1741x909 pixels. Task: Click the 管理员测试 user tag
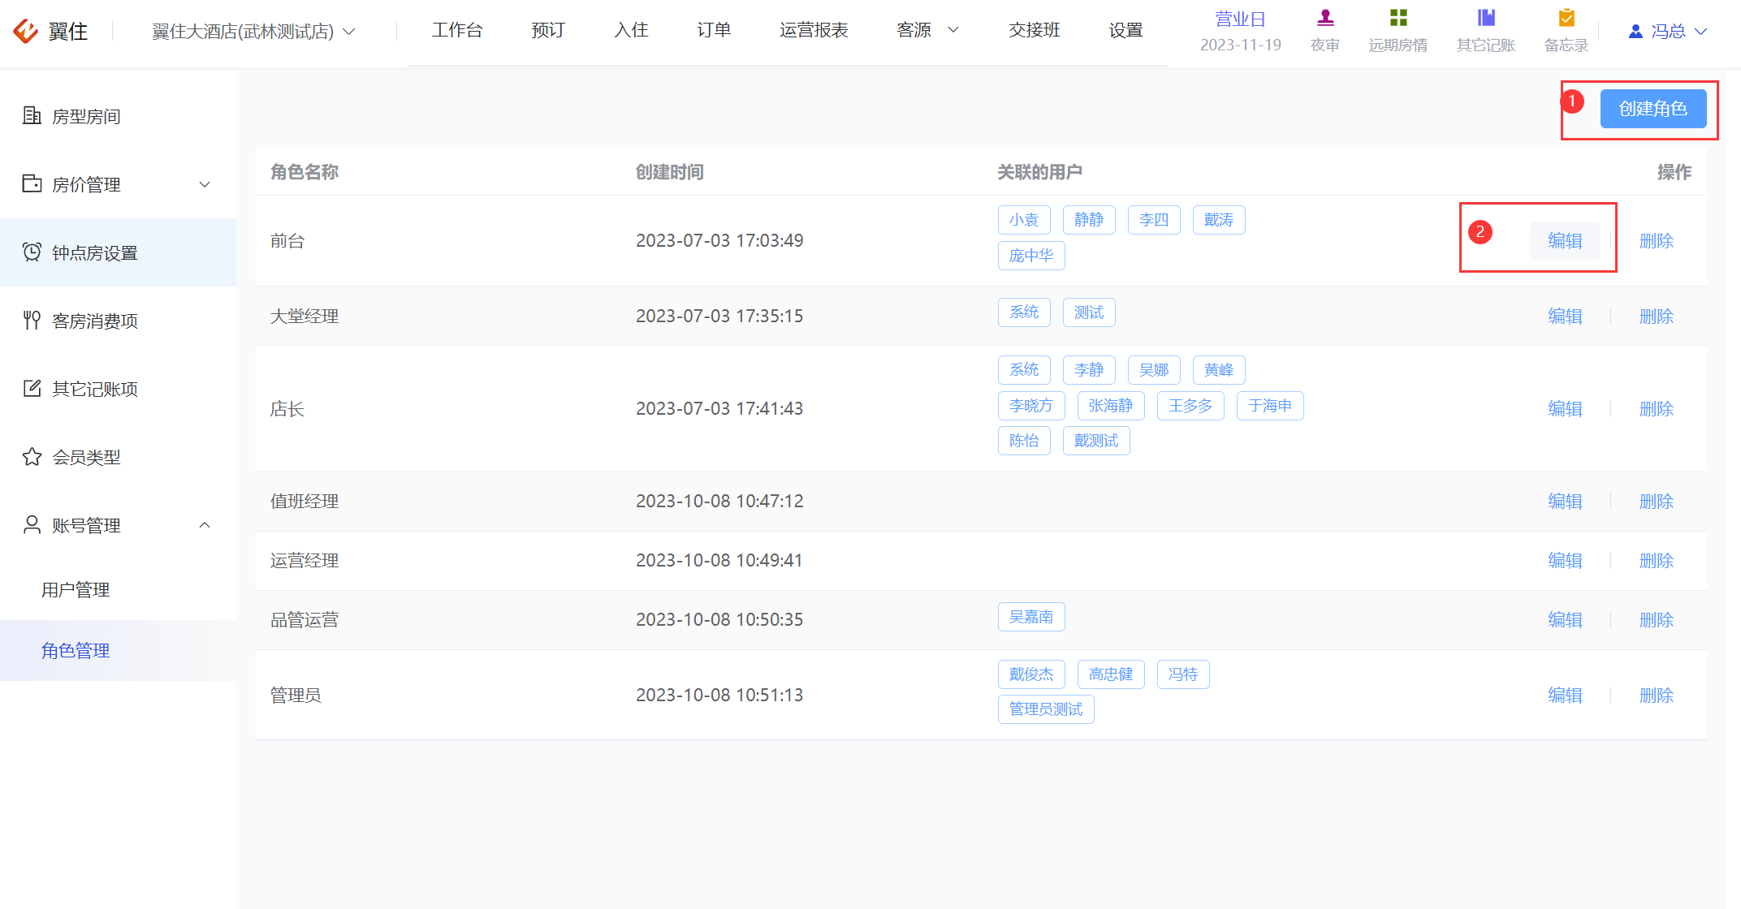pyautogui.click(x=1046, y=709)
